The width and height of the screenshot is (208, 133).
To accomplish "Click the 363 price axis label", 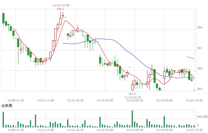I will (x=200, y=89).
